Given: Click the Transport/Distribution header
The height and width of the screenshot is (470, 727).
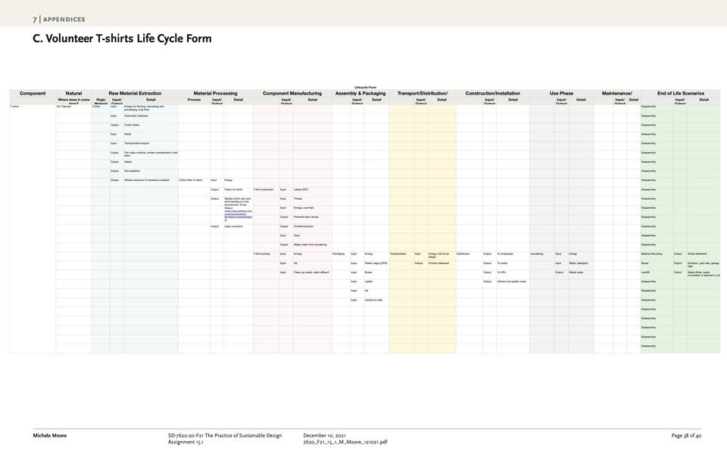Looking at the screenshot, I should coord(423,93).
